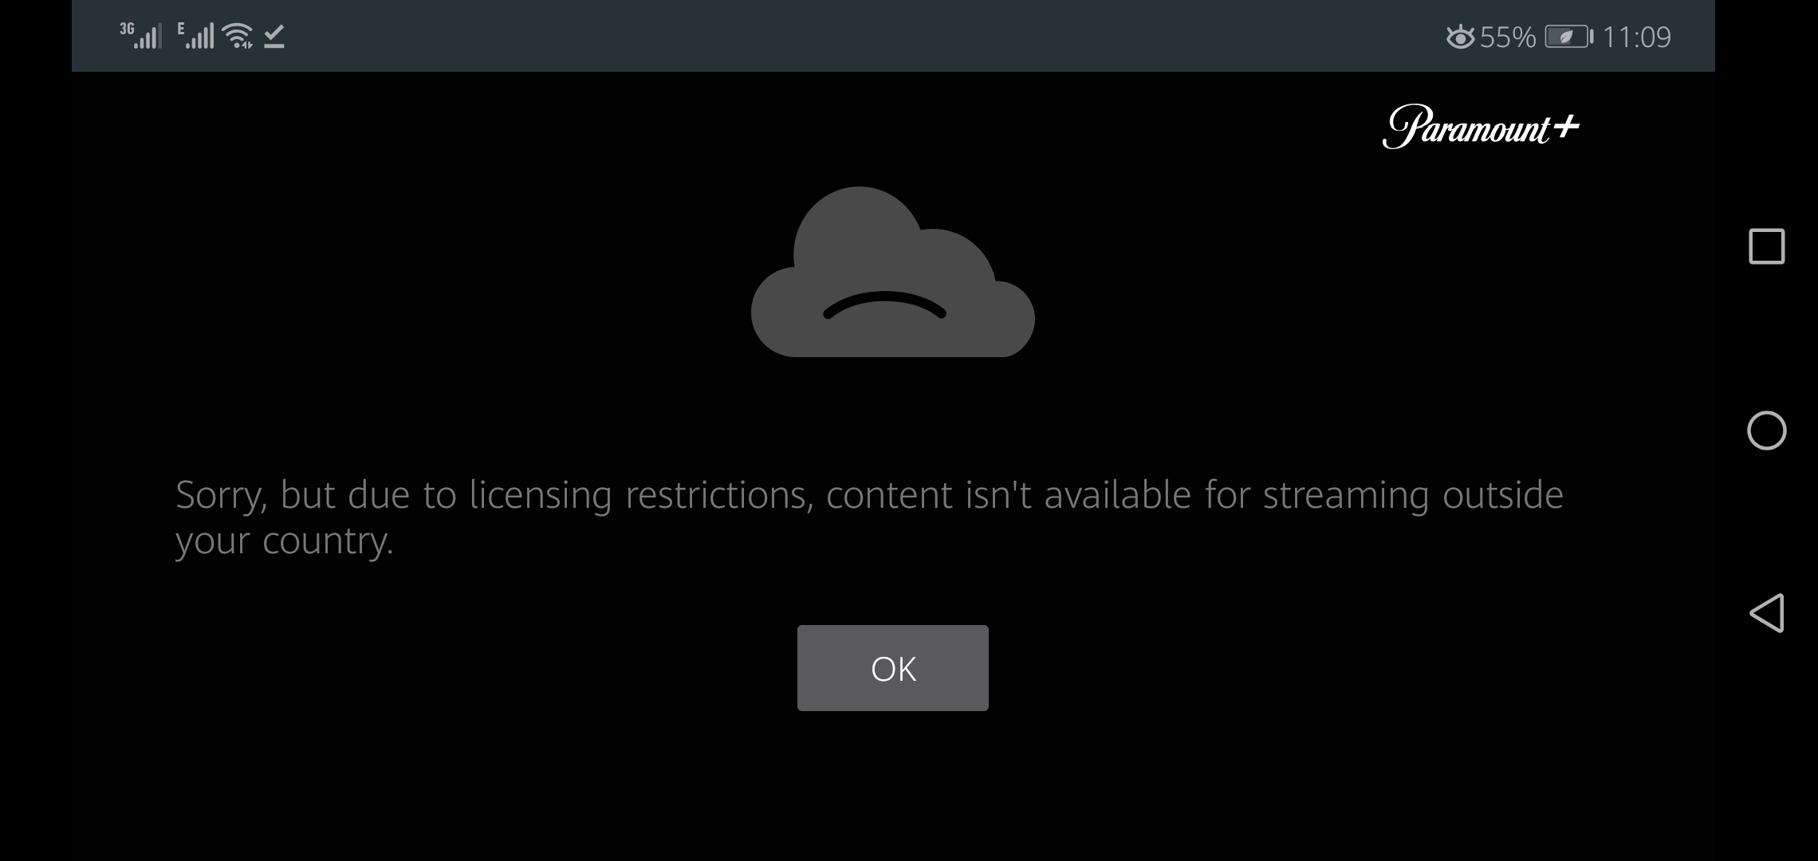The height and width of the screenshot is (861, 1818).
Task: Tap the eye comfort mode icon
Action: (x=1460, y=37)
